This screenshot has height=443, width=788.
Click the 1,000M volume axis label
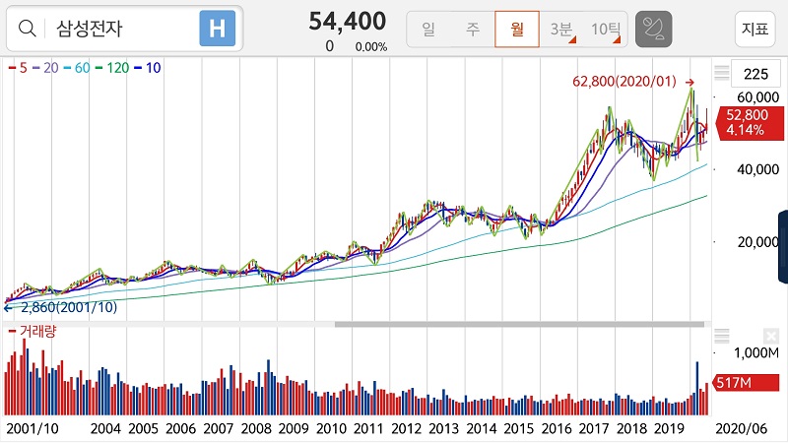click(x=756, y=353)
